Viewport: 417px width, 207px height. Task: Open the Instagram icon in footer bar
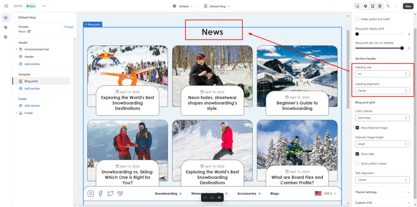pyautogui.click(x=91, y=194)
